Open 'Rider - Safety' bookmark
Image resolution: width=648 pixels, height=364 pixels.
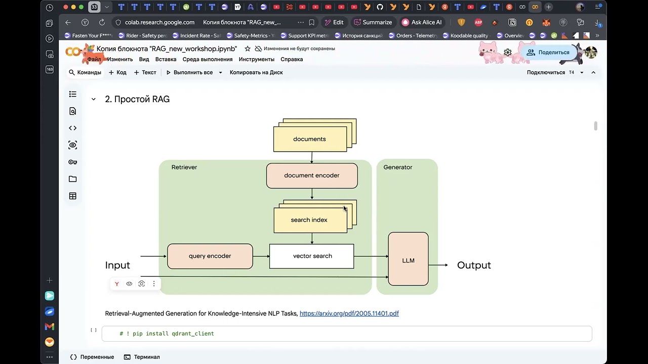point(142,36)
